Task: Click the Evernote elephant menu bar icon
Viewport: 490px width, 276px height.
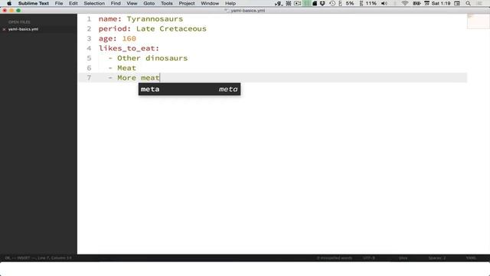Action: coord(315,3)
